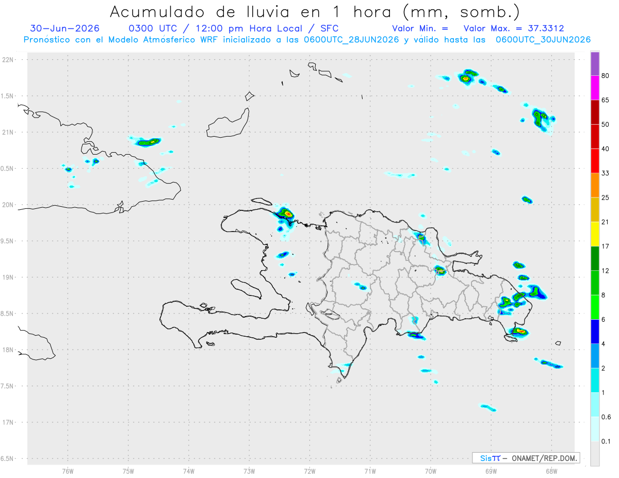619x478 pixels.
Task: Select the '17N' latitude label
Action: [8, 422]
